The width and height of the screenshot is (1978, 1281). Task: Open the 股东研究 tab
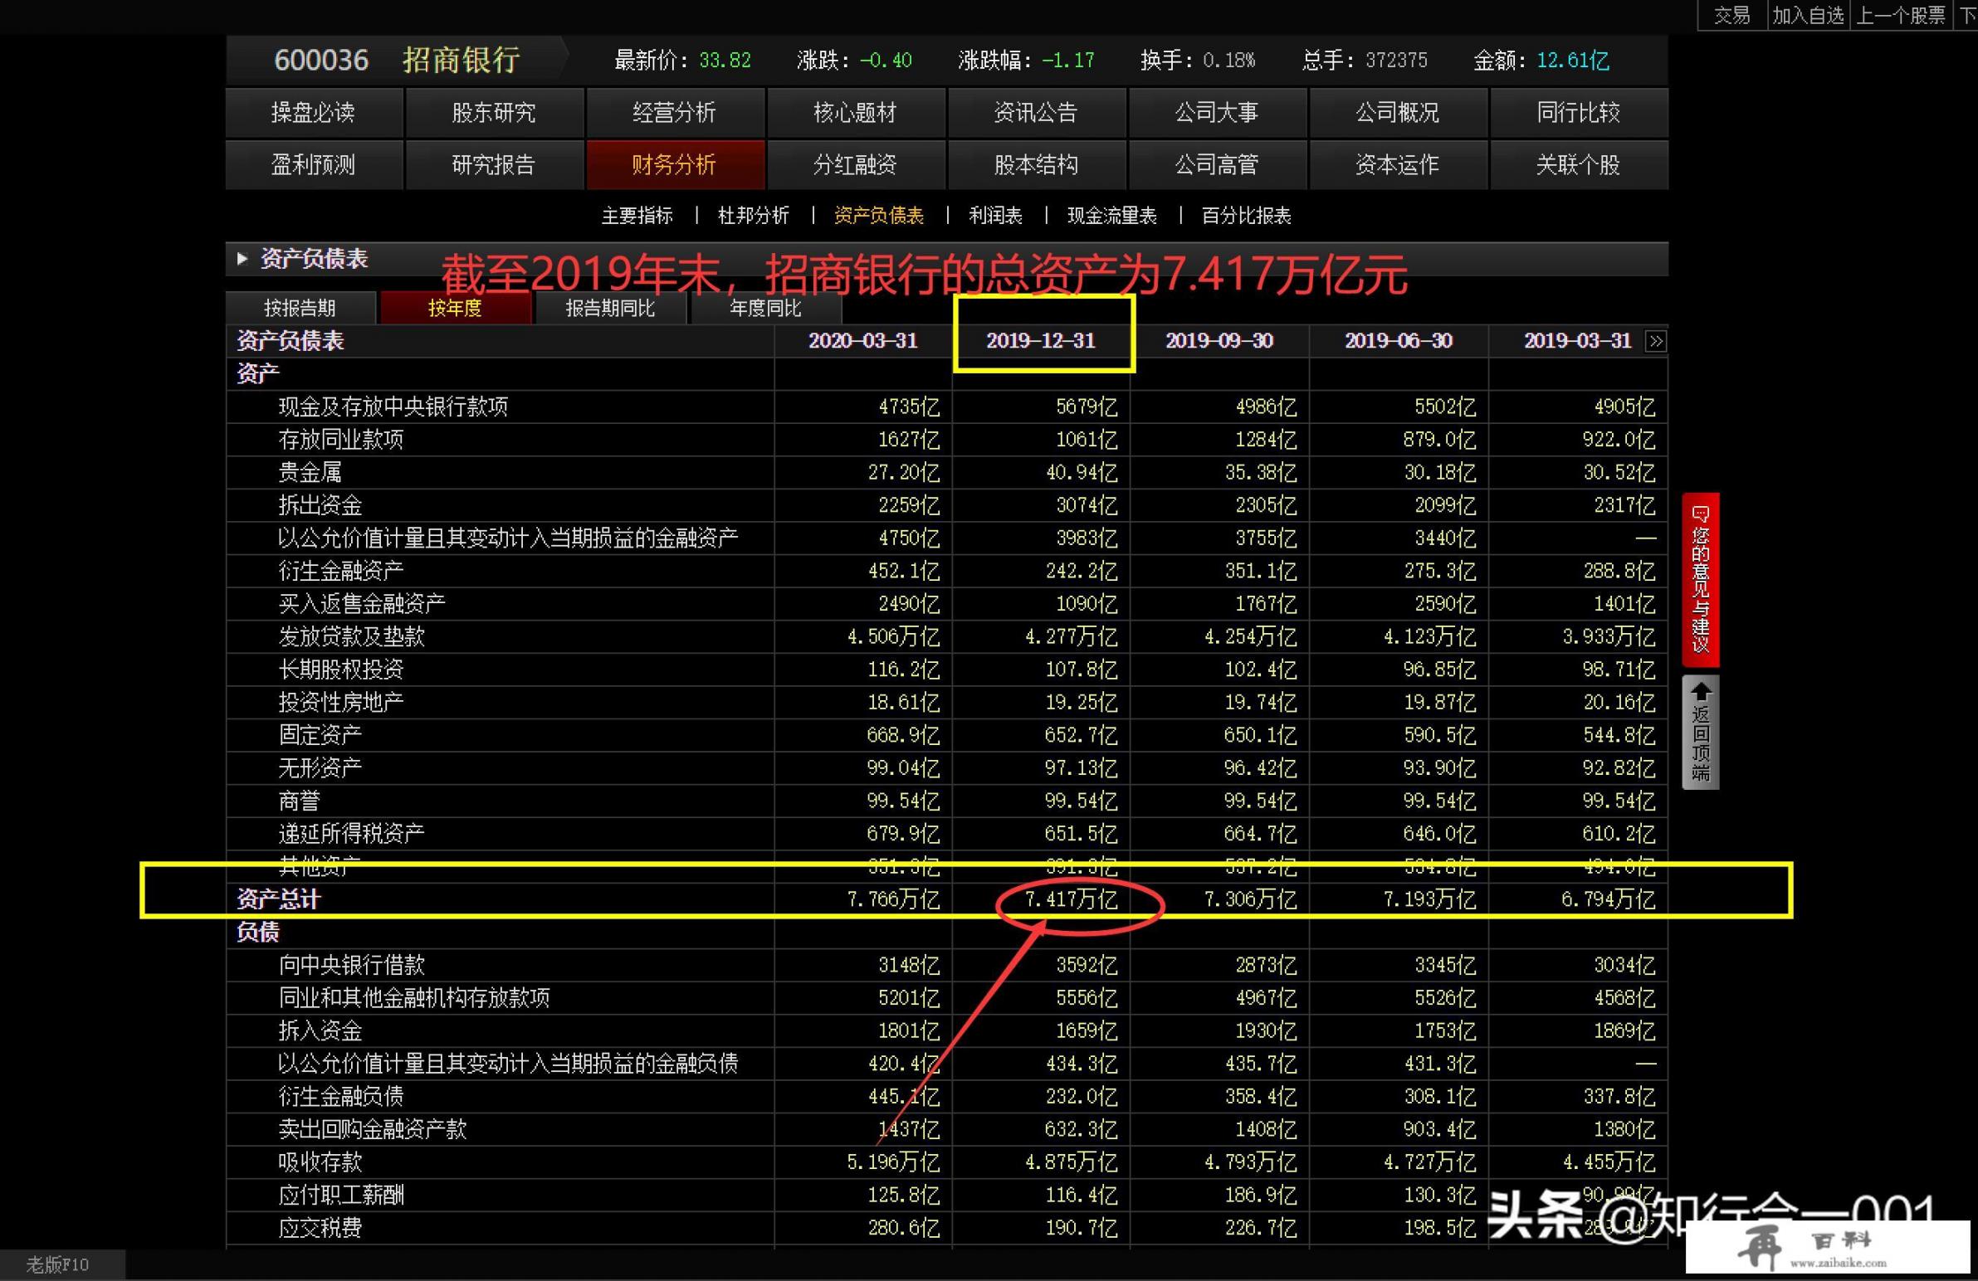pos(494,112)
